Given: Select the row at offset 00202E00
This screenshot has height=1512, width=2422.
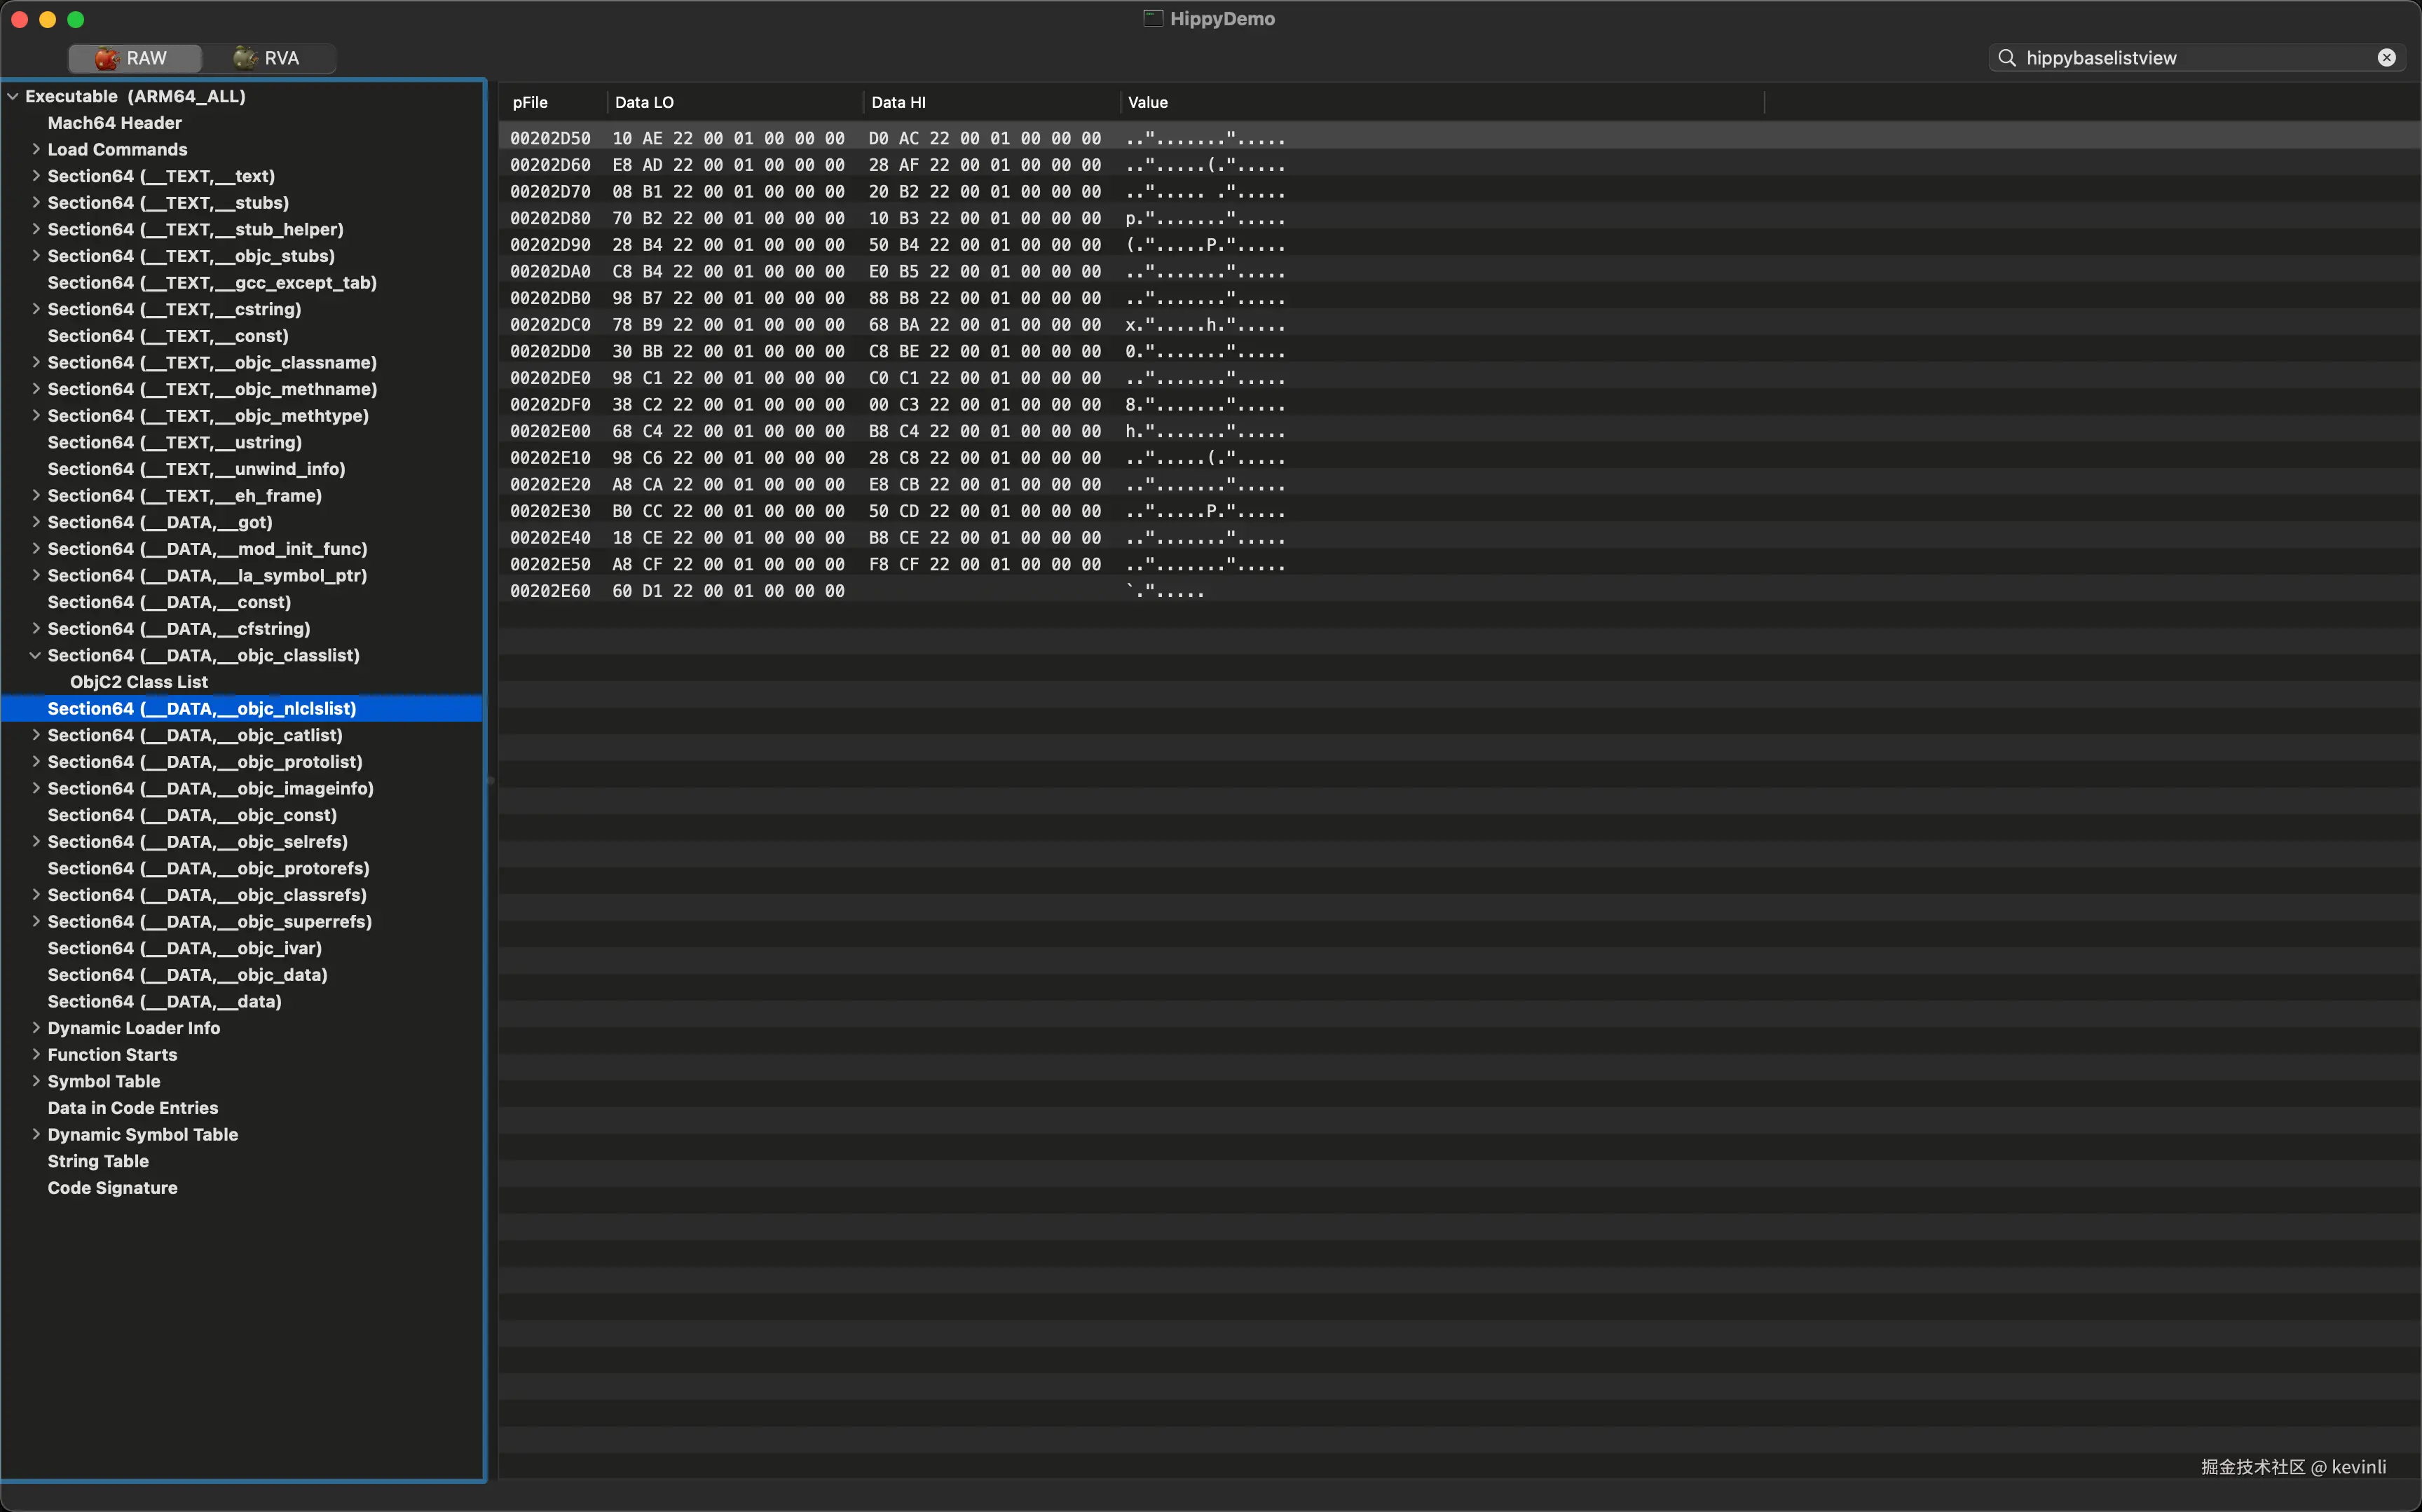Looking at the screenshot, I should (550, 431).
